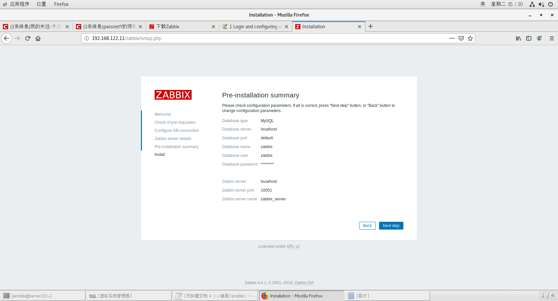Image resolution: width=558 pixels, height=301 pixels.
Task: Save page to Pocket icon
Action: pos(461,38)
